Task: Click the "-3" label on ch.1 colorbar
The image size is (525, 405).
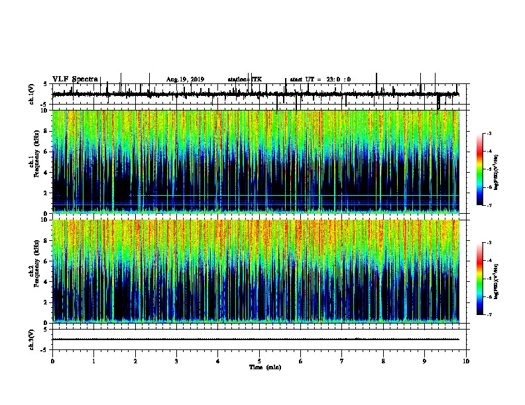Action: coord(489,134)
